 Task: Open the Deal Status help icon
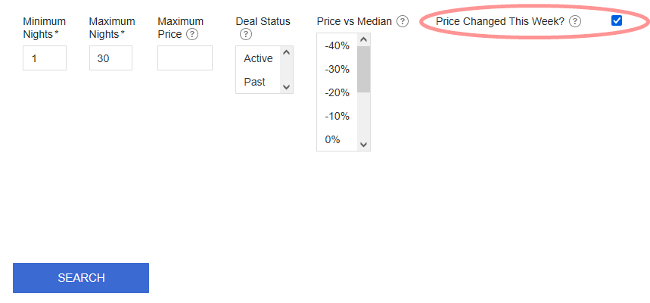(245, 34)
